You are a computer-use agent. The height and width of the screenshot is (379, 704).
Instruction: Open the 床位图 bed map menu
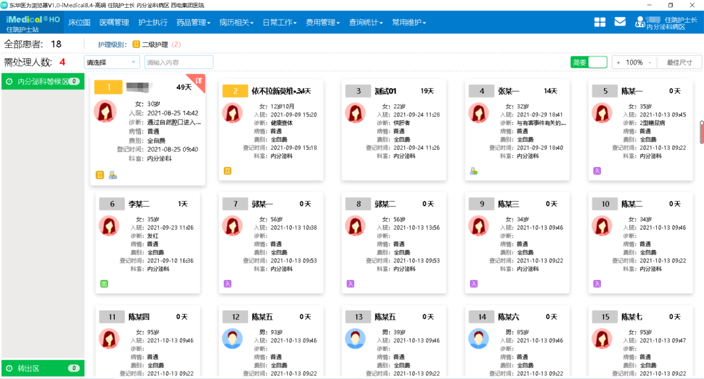pyautogui.click(x=79, y=23)
